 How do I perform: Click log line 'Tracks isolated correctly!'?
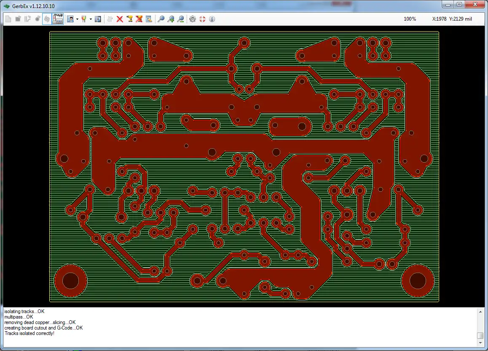tap(29, 333)
